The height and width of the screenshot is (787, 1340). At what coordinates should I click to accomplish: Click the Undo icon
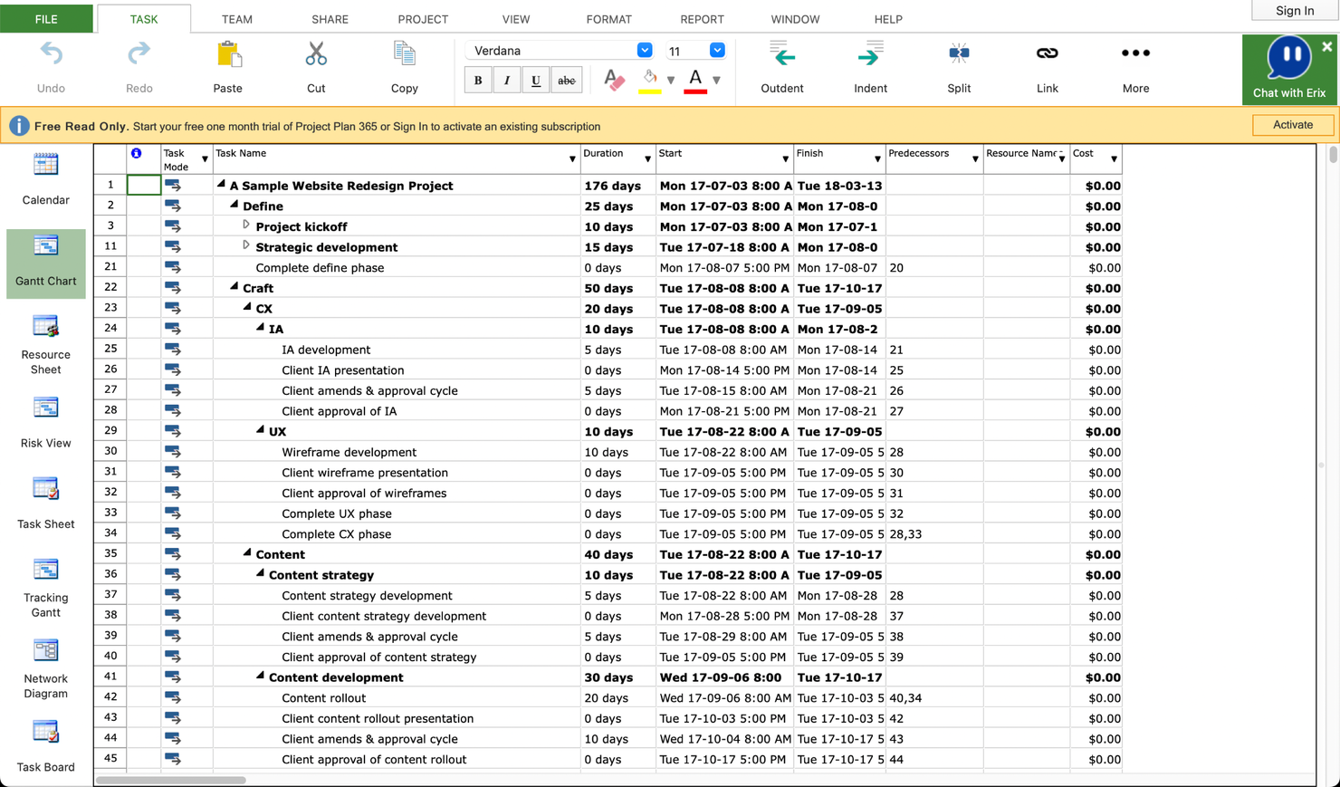[x=51, y=55]
